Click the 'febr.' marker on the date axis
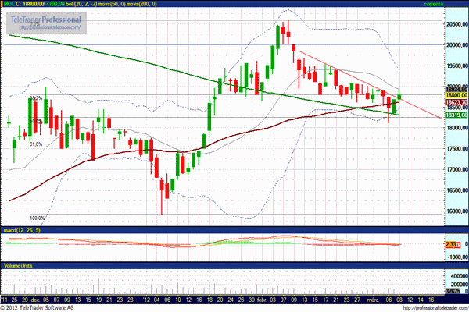The width and height of the screenshot is (469, 312). tap(262, 299)
